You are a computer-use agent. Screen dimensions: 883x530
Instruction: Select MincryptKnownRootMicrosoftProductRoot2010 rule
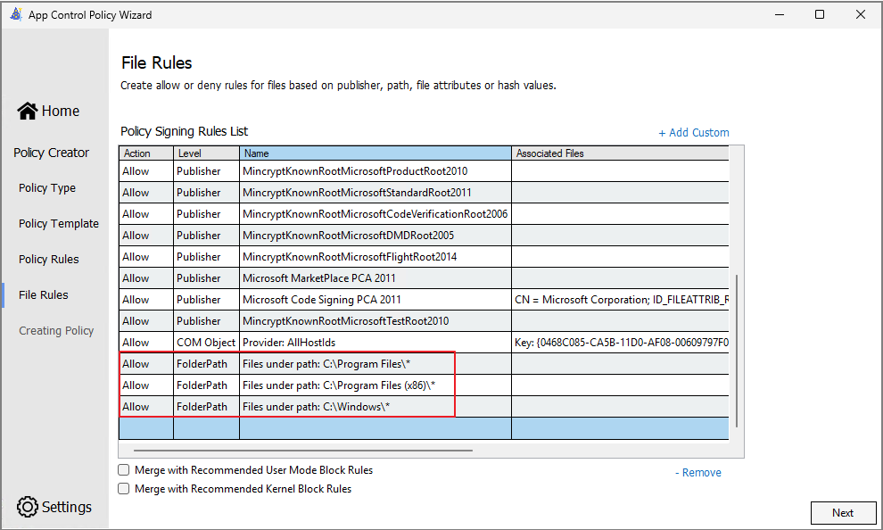point(375,171)
